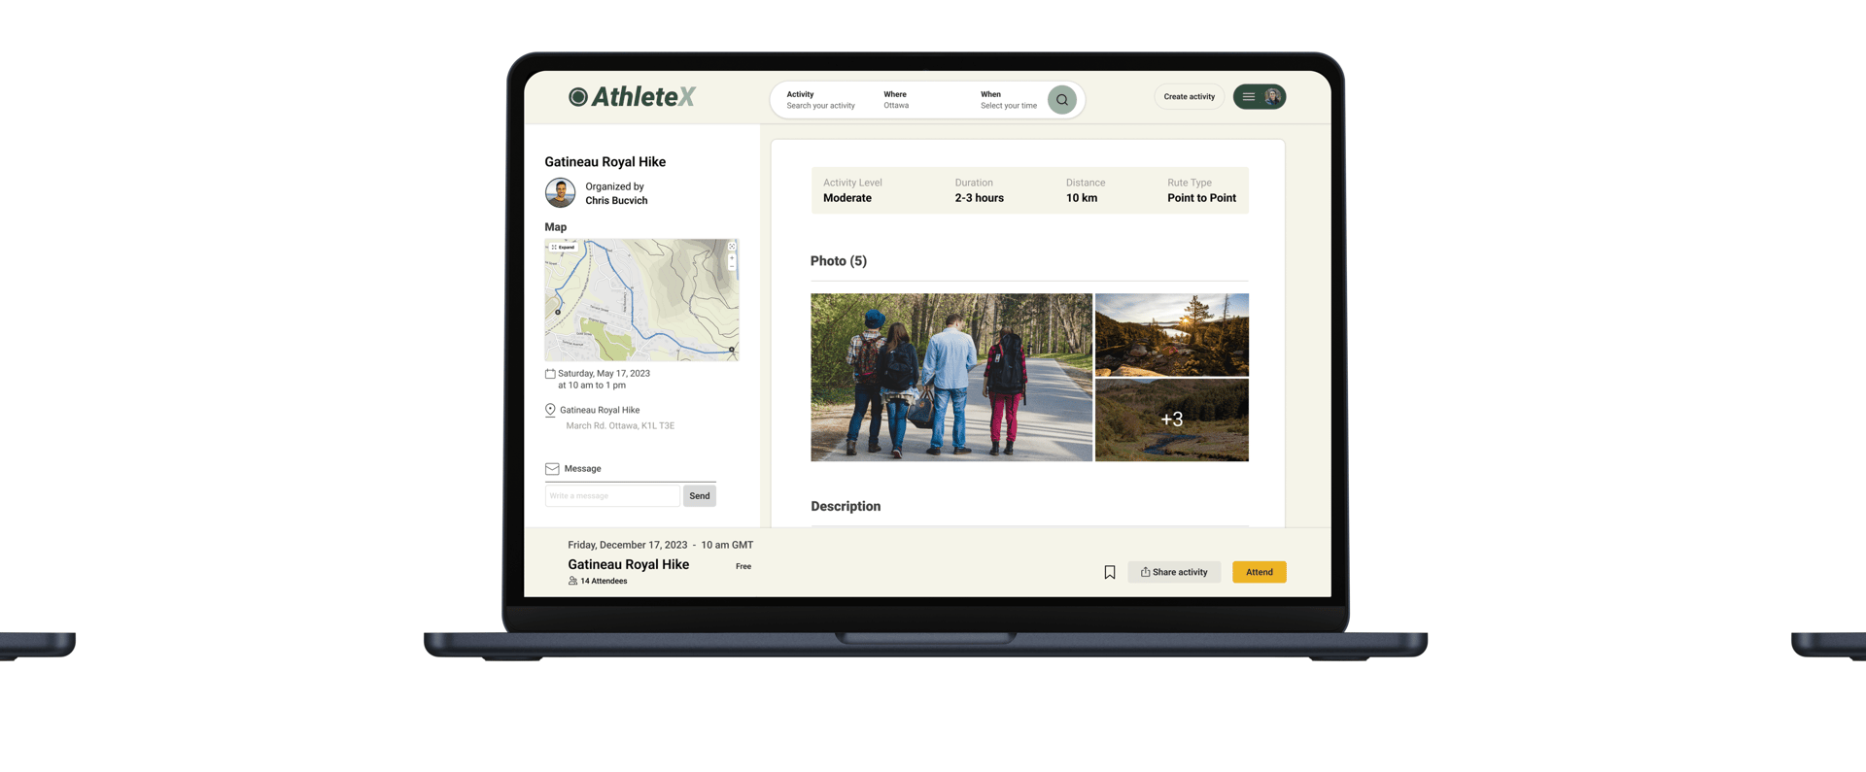The height and width of the screenshot is (772, 1866).
Task: Open the When time selector
Action: click(1009, 100)
